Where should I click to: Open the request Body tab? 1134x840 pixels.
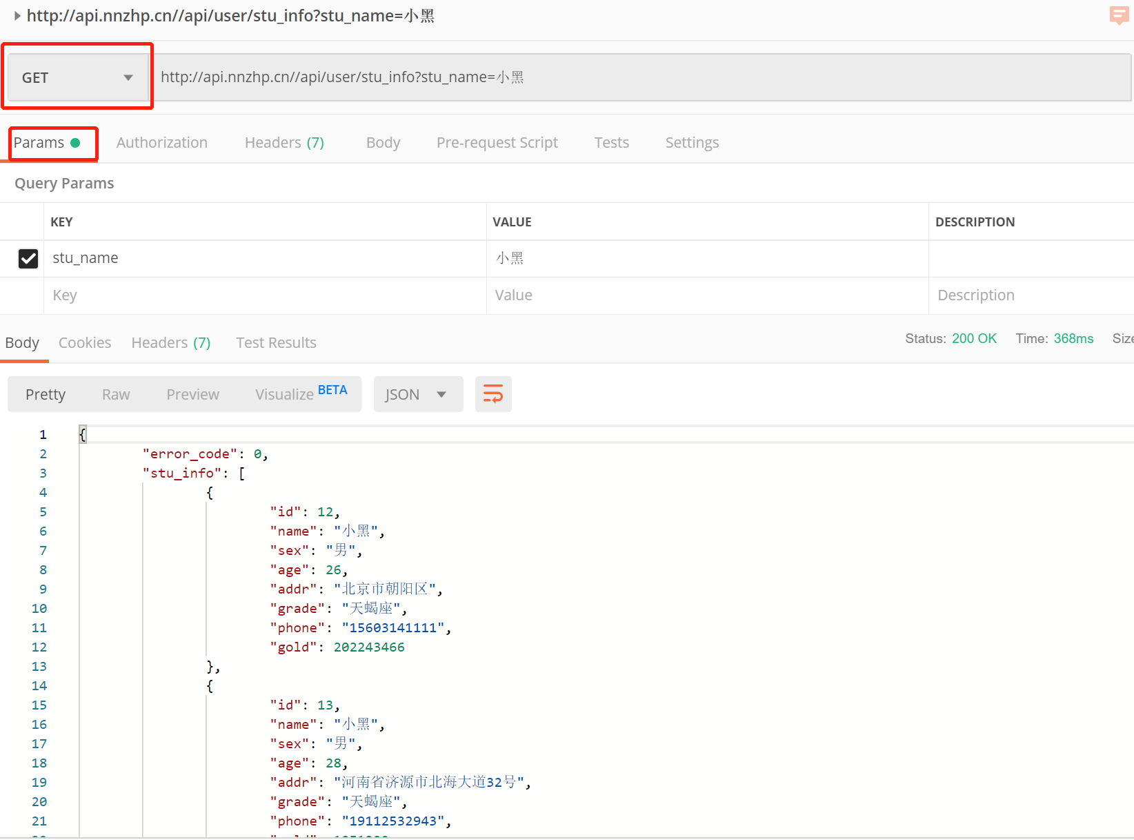tap(383, 143)
